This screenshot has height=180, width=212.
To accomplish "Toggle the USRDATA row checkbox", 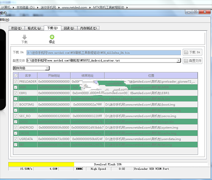I will coord(16,139).
